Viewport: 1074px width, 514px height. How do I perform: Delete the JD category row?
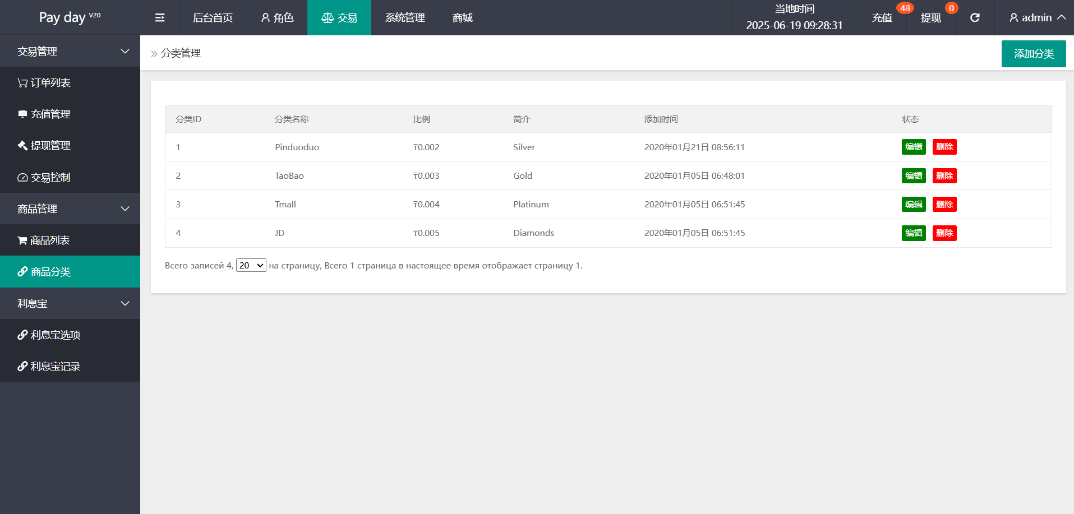(944, 233)
